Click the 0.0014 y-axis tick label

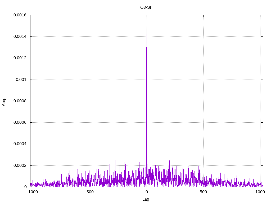(x=20, y=36)
